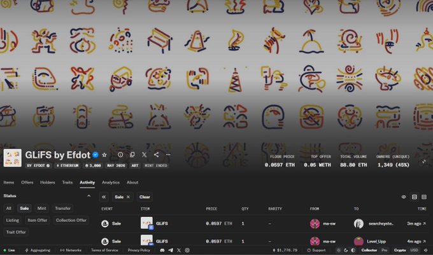Switch to the light theme sun icon
Viewport: 433px width, 255px height.
pyautogui.click(x=339, y=251)
